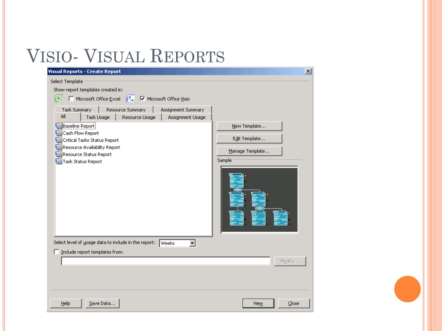This screenshot has width=442, height=331.
Task: Click the New Template button
Action: click(x=249, y=126)
